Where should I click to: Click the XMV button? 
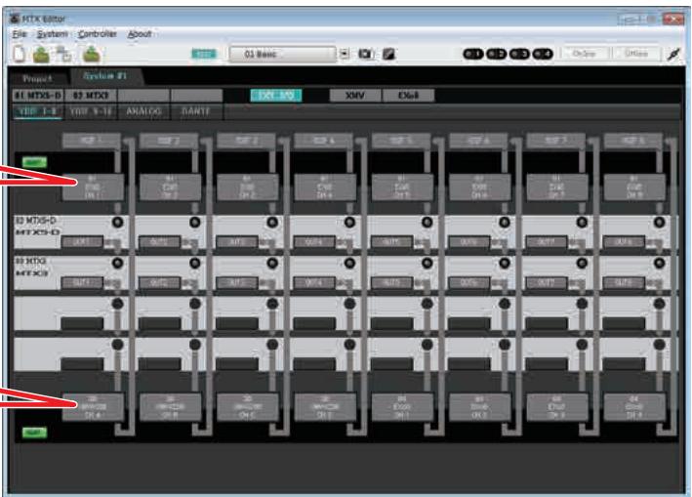pos(355,96)
